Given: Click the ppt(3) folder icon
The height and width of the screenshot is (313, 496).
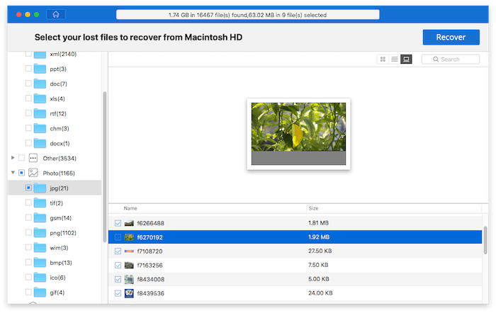Looking at the screenshot, I should [40, 69].
